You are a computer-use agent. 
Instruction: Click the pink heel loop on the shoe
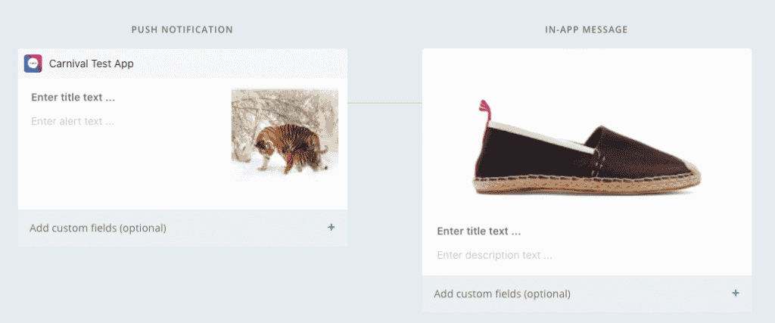point(482,113)
